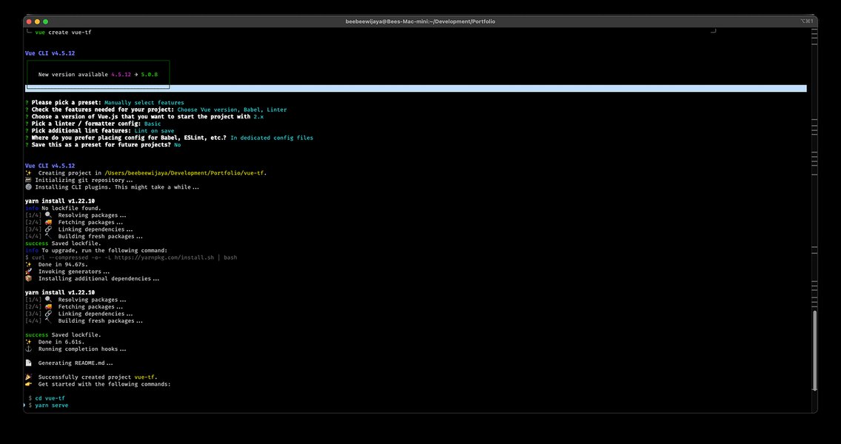
Task: Click the sparkles emoji before "Creating project in"
Action: pyautogui.click(x=28, y=173)
